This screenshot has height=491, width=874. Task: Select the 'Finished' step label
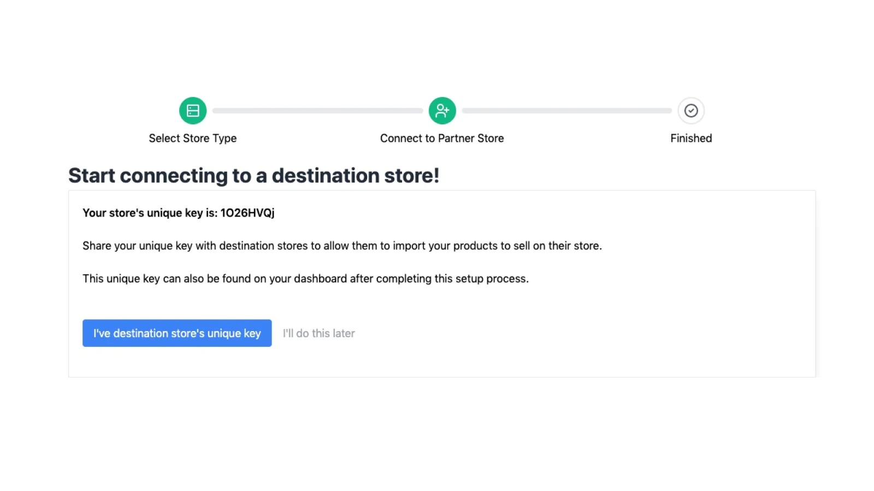[x=691, y=139]
